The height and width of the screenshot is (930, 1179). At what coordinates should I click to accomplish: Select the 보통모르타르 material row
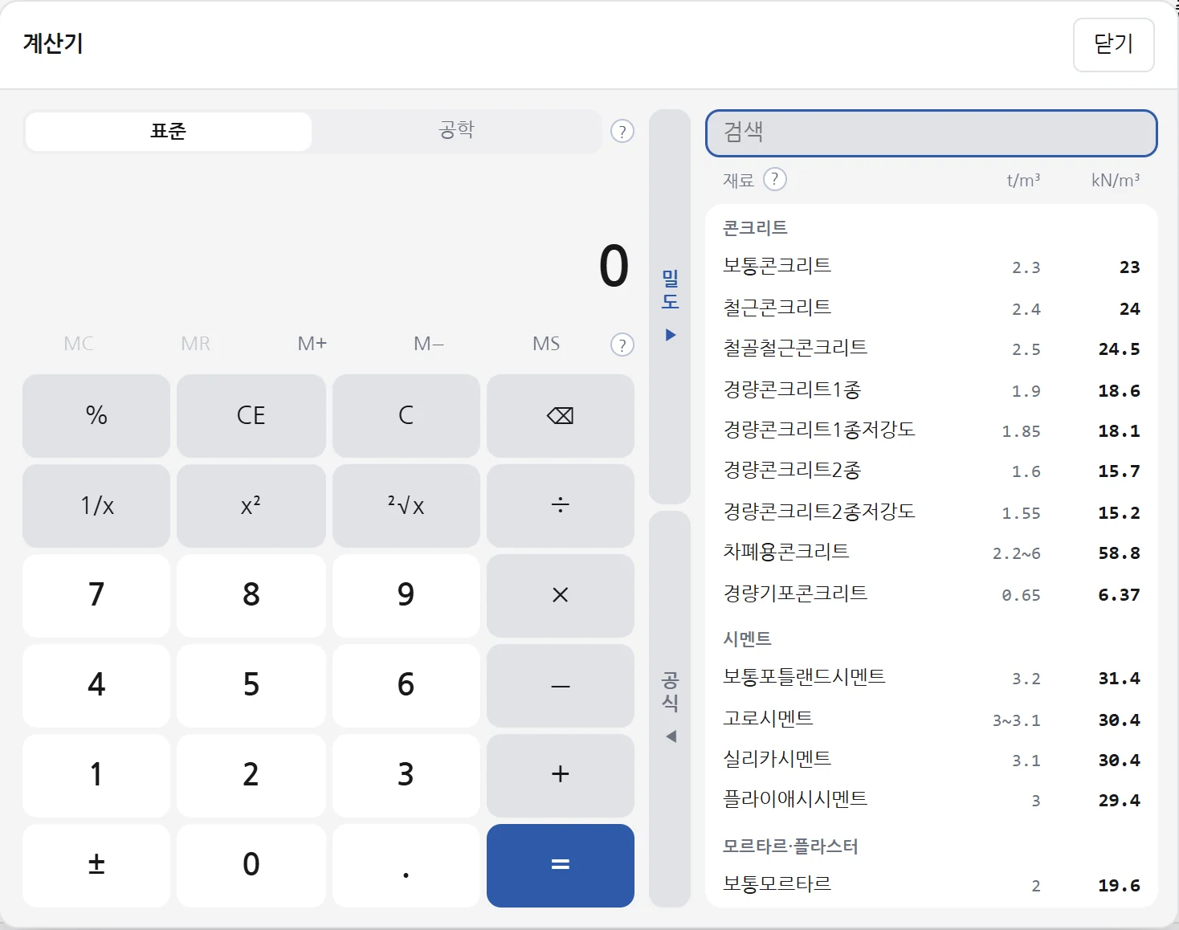coord(932,885)
